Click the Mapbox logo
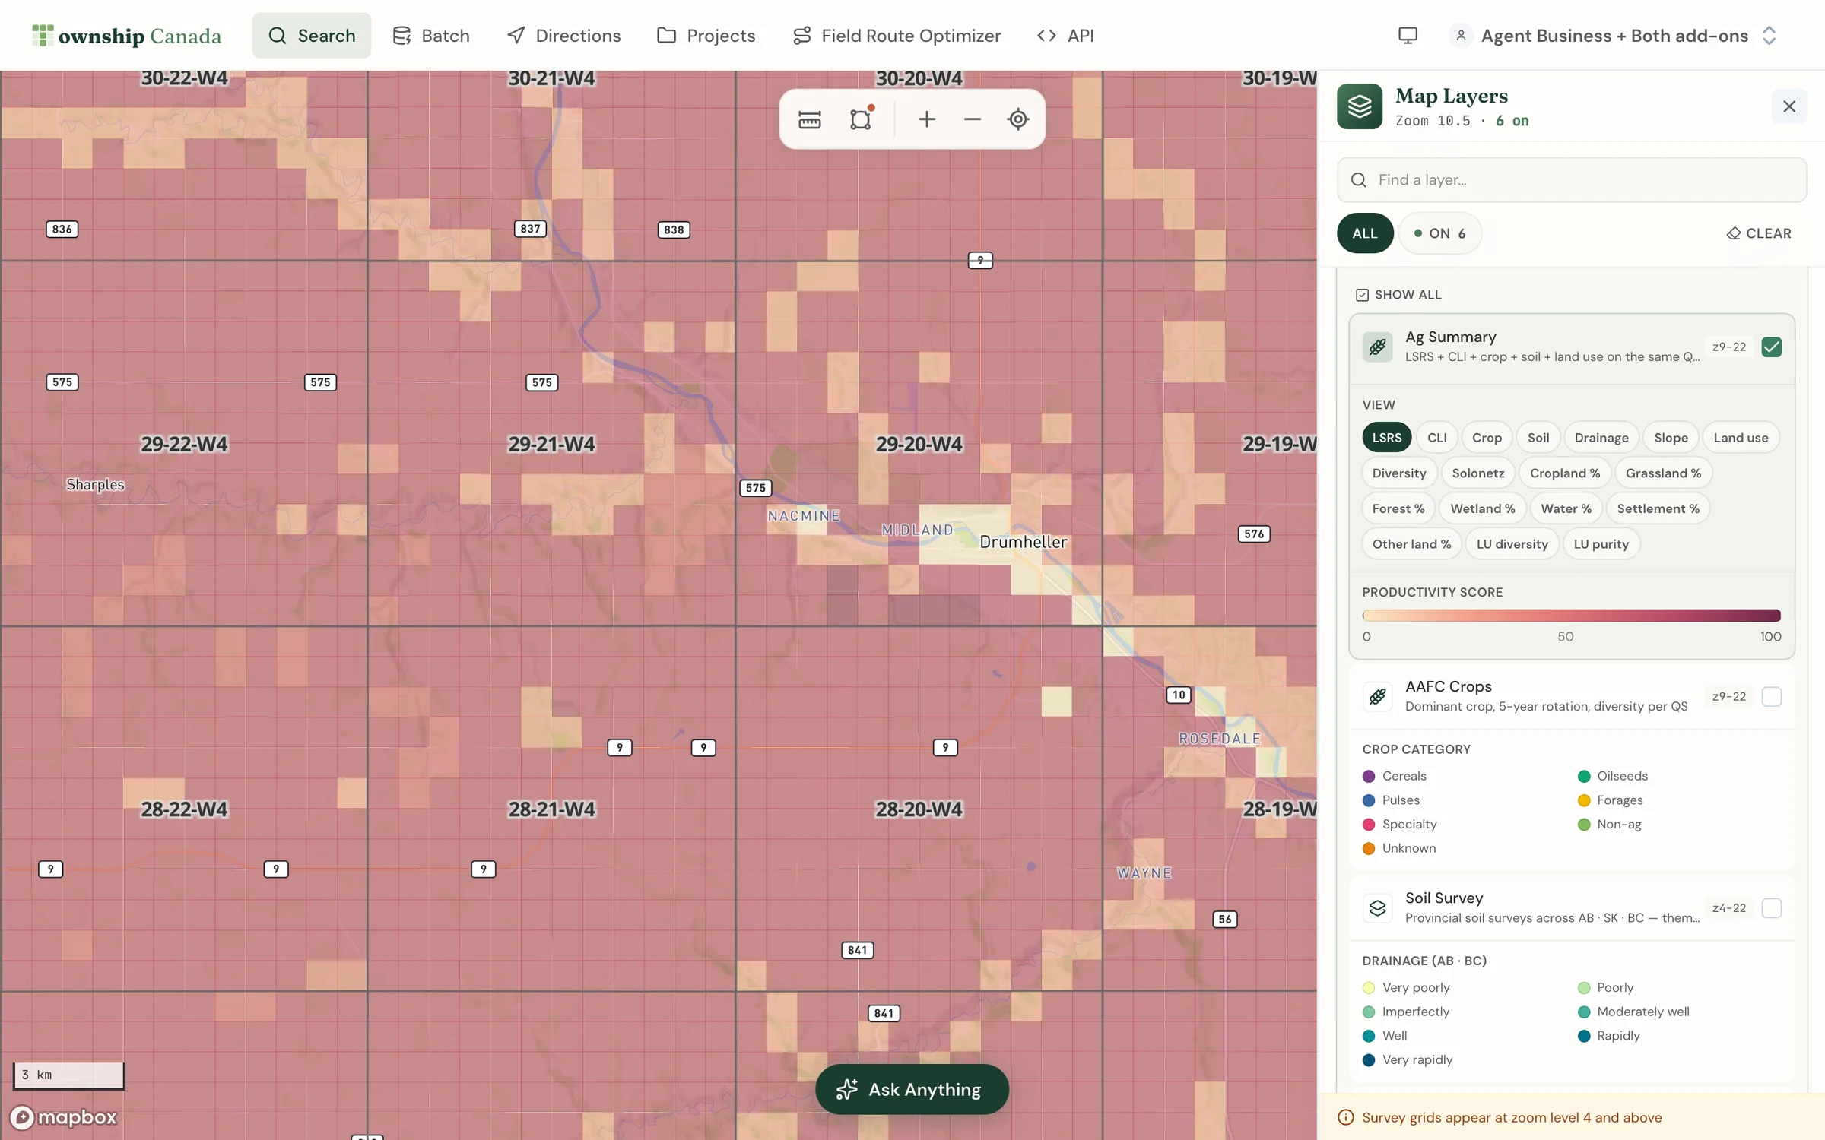The height and width of the screenshot is (1140, 1825). [x=64, y=1116]
